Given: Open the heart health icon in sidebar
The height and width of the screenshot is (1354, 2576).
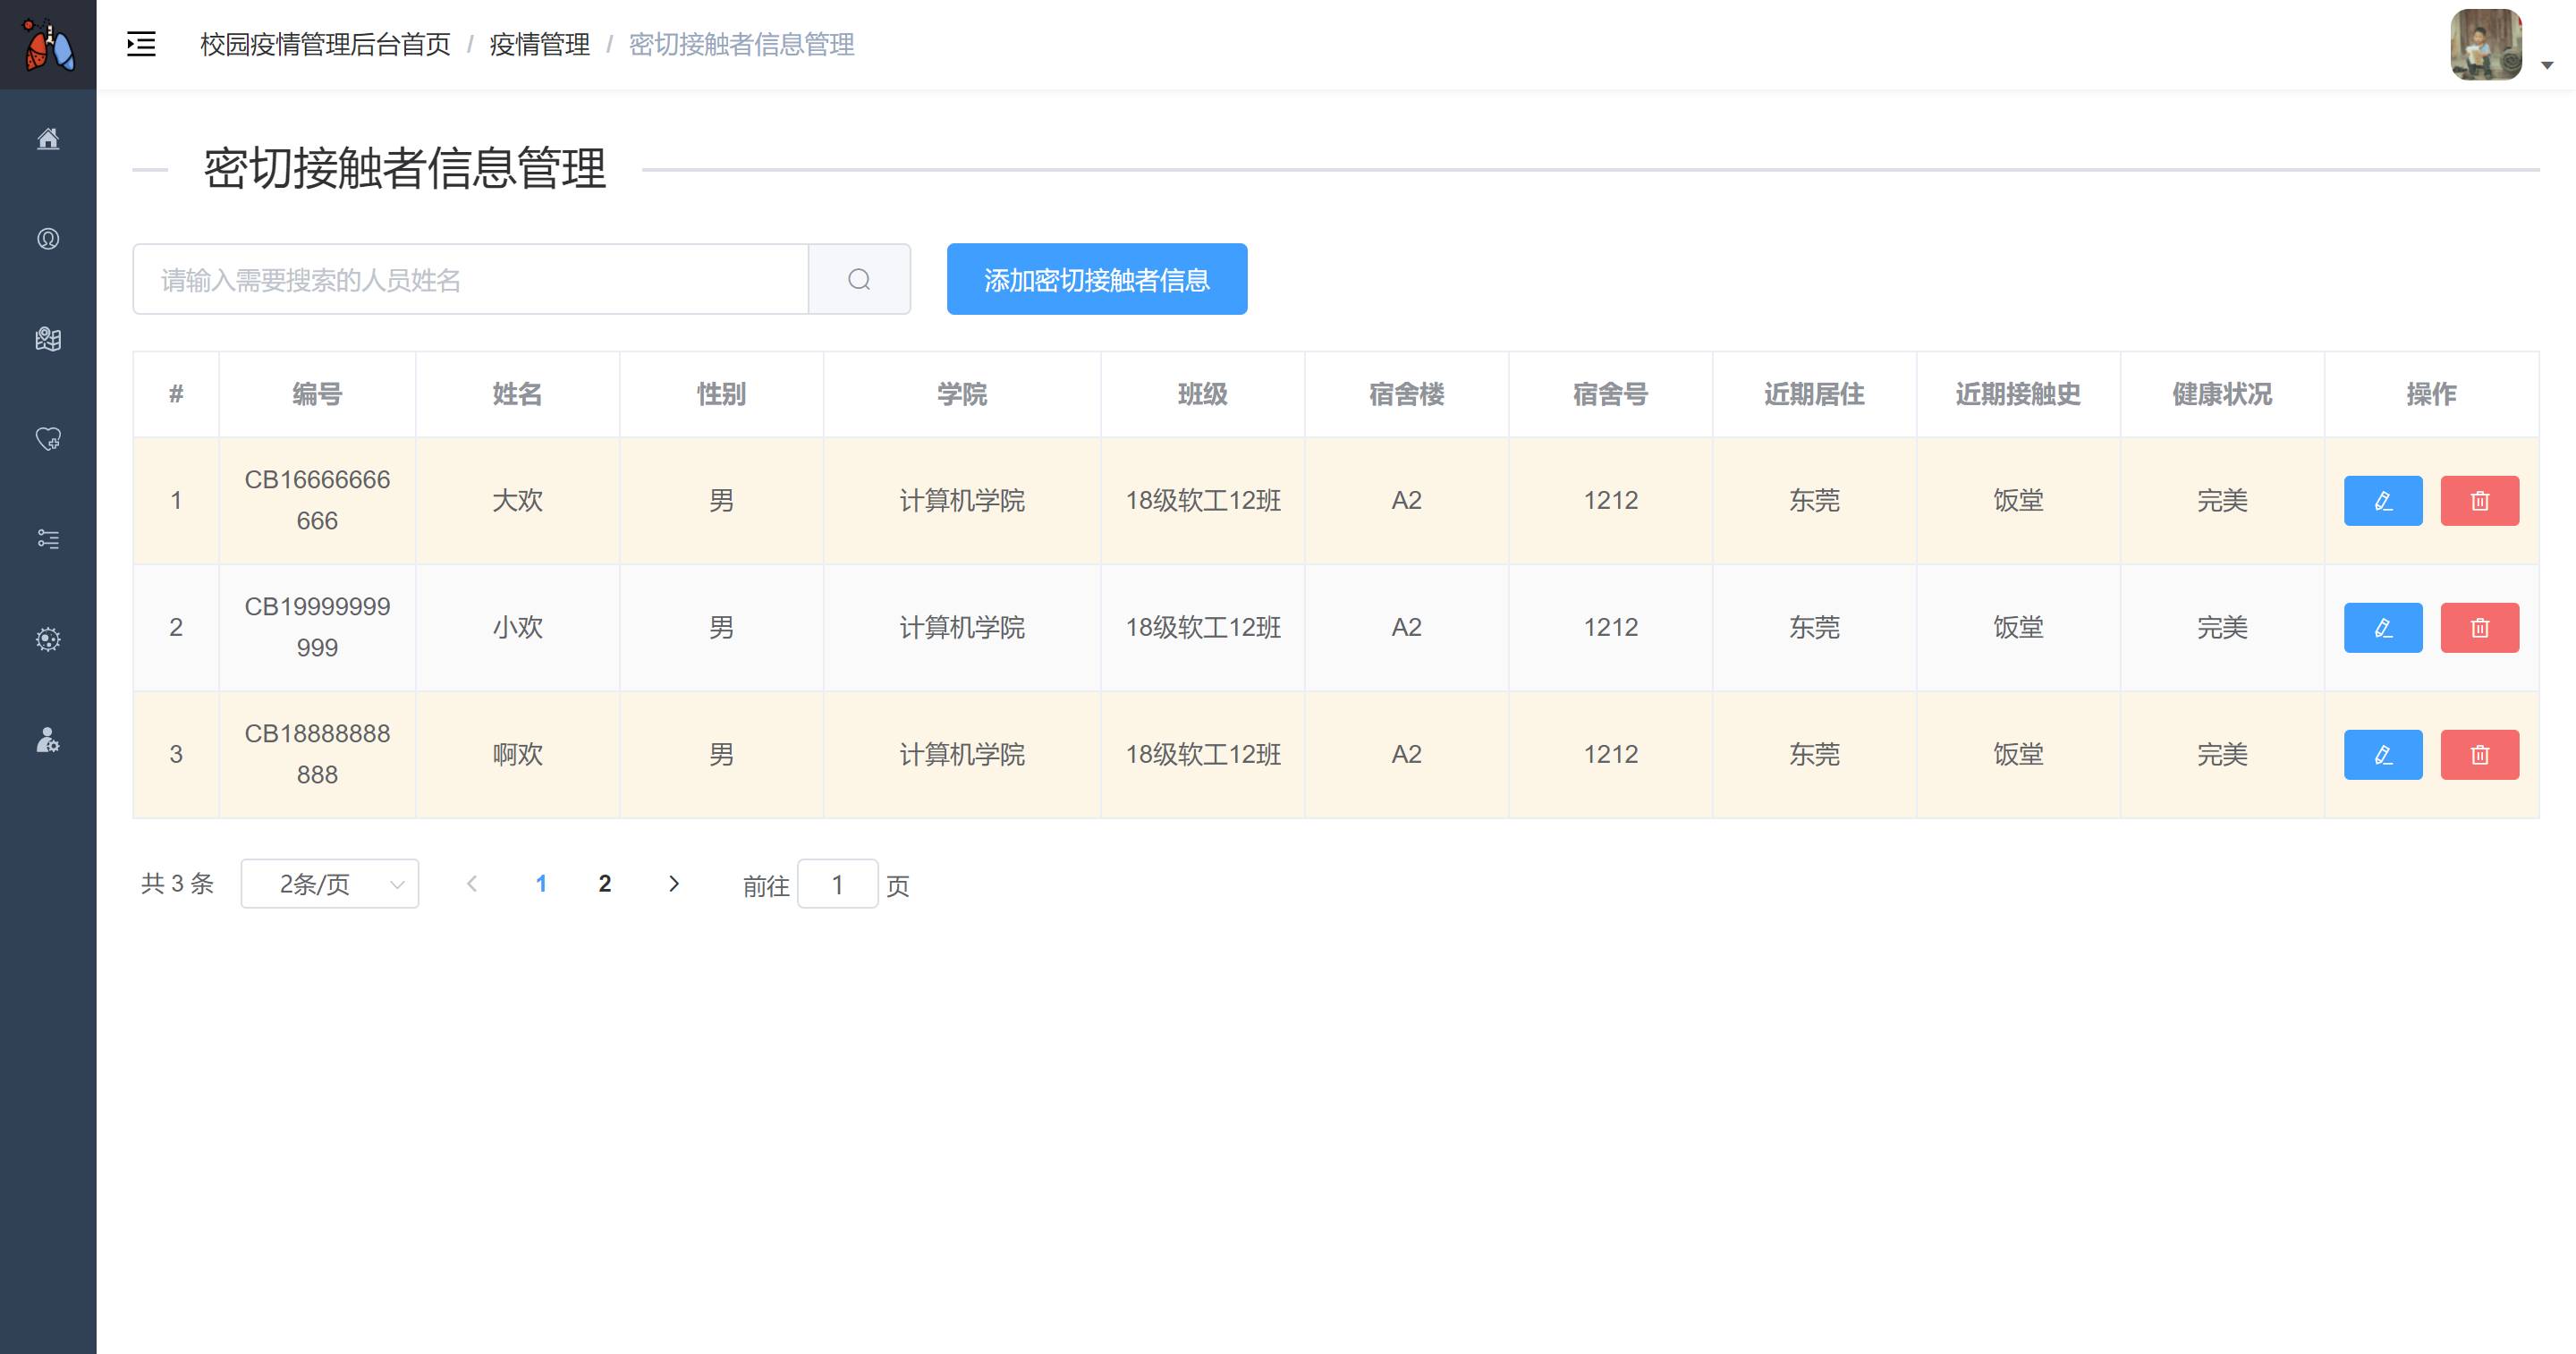Looking at the screenshot, I should (48, 439).
